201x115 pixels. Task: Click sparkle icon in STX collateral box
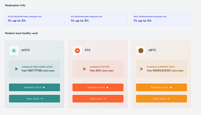coord(84,69)
